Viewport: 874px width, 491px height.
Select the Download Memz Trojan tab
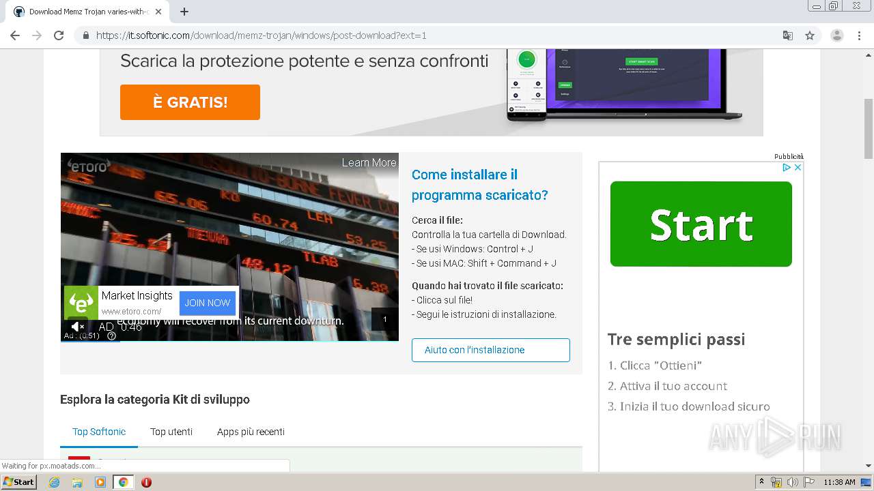87,12
